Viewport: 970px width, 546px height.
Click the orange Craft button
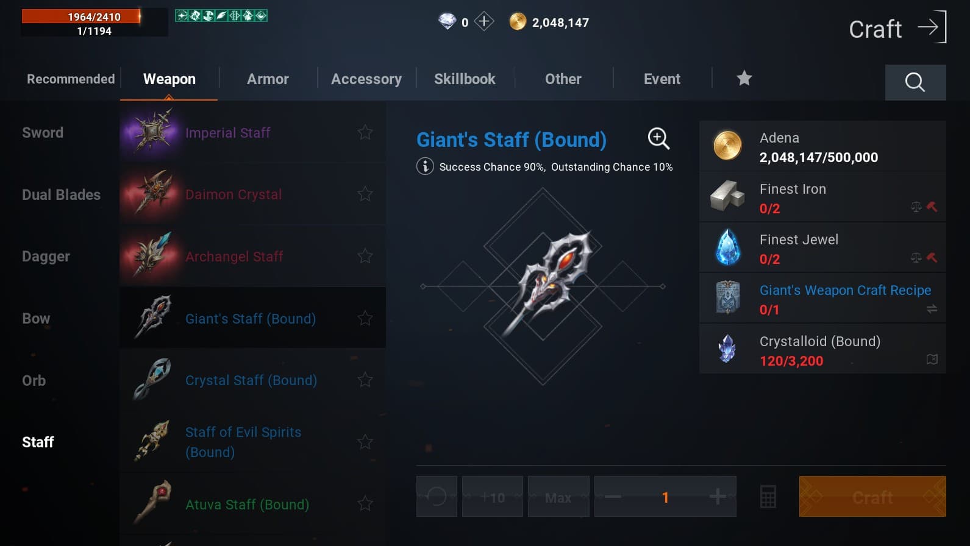click(x=872, y=497)
